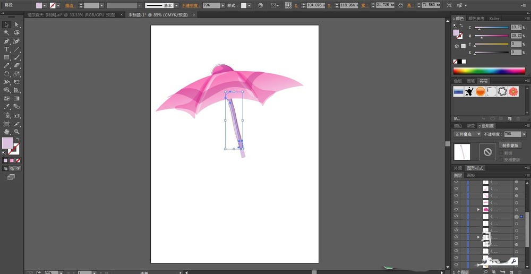
Task: Open the 描边 stroke link in control bar
Action: pos(70,6)
